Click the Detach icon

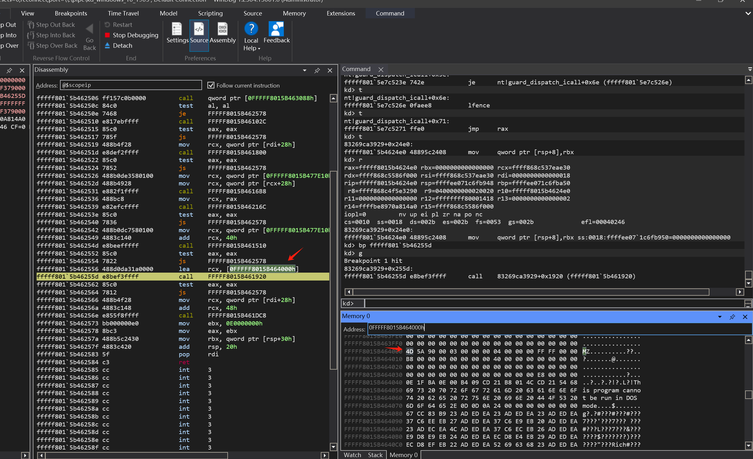107,45
